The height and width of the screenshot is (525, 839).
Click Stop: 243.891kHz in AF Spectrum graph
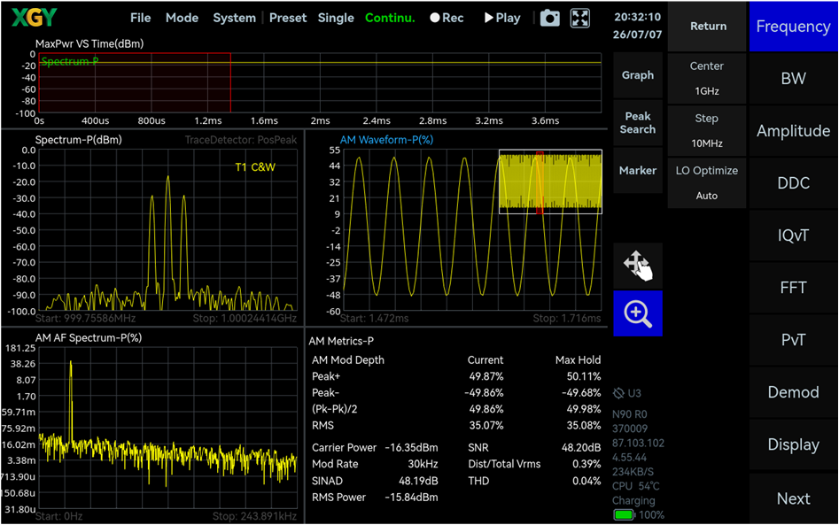pyautogui.click(x=254, y=516)
